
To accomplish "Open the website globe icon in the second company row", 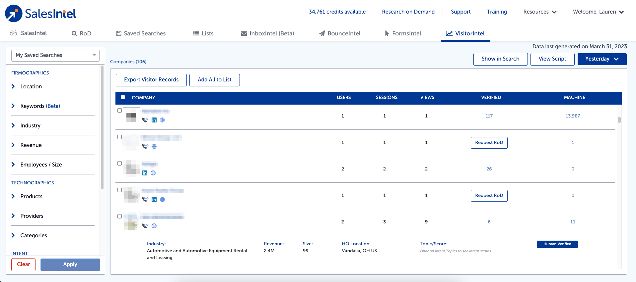I will 154,147.
